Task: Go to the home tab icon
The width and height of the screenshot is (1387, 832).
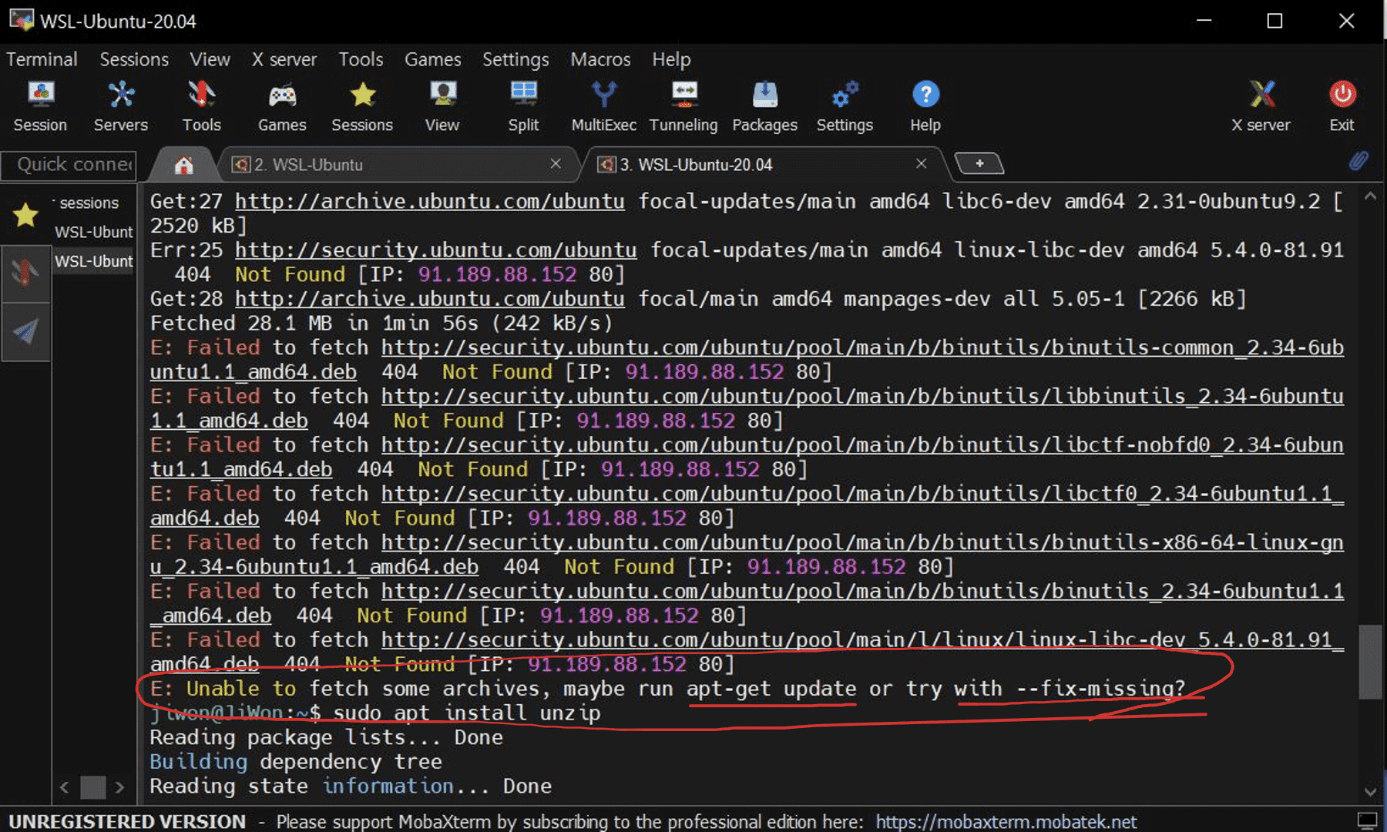Action: point(183,165)
